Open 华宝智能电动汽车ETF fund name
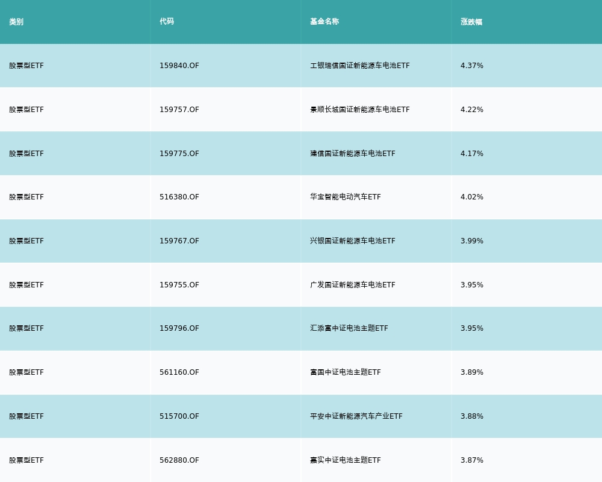 [345, 197]
